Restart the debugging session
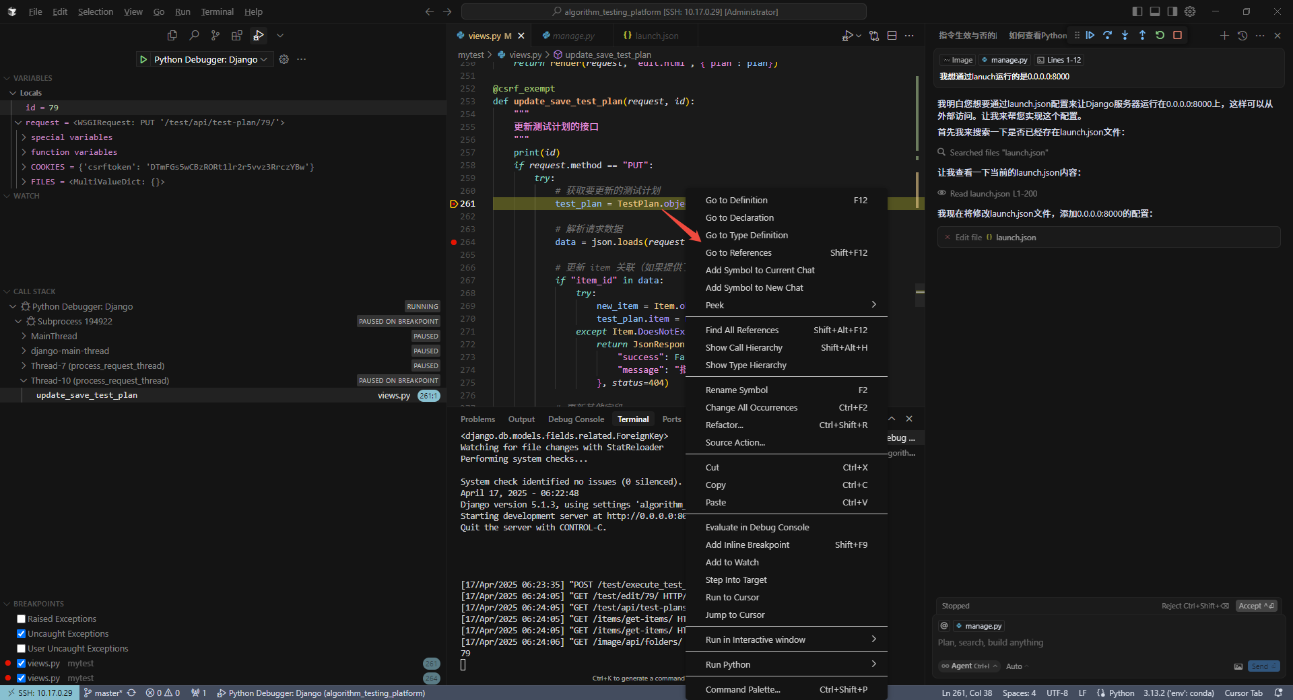1293x700 pixels. [1160, 35]
